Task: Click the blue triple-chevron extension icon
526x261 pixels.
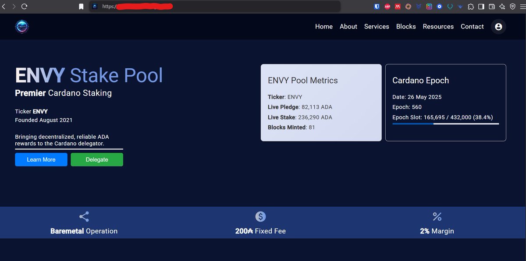Action: pyautogui.click(x=419, y=7)
